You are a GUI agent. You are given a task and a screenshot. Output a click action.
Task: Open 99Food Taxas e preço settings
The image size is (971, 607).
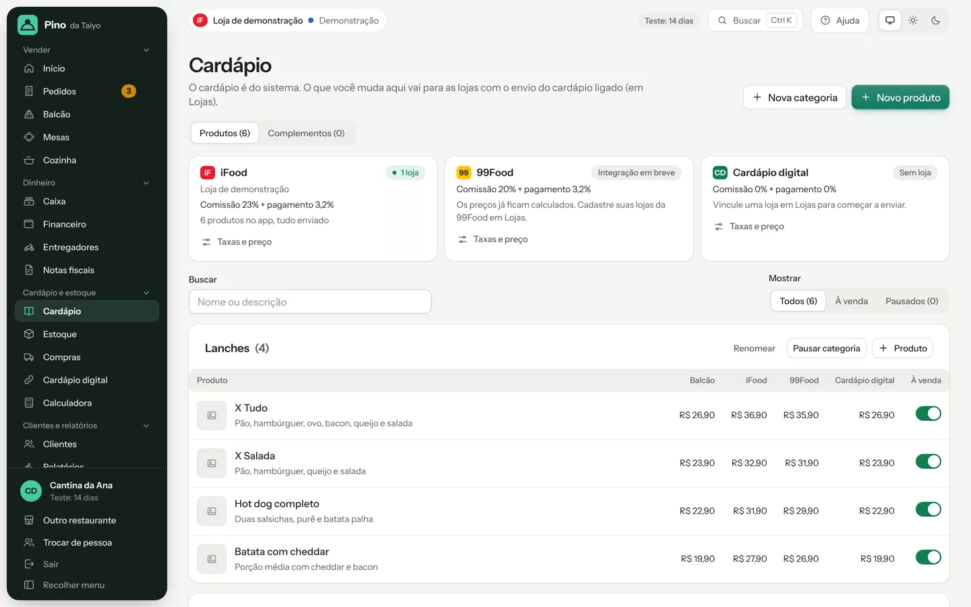point(493,239)
